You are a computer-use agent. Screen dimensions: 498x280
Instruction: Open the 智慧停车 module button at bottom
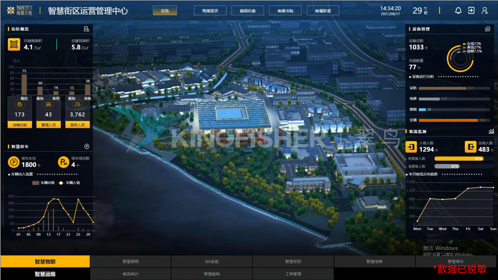pyautogui.click(x=456, y=261)
